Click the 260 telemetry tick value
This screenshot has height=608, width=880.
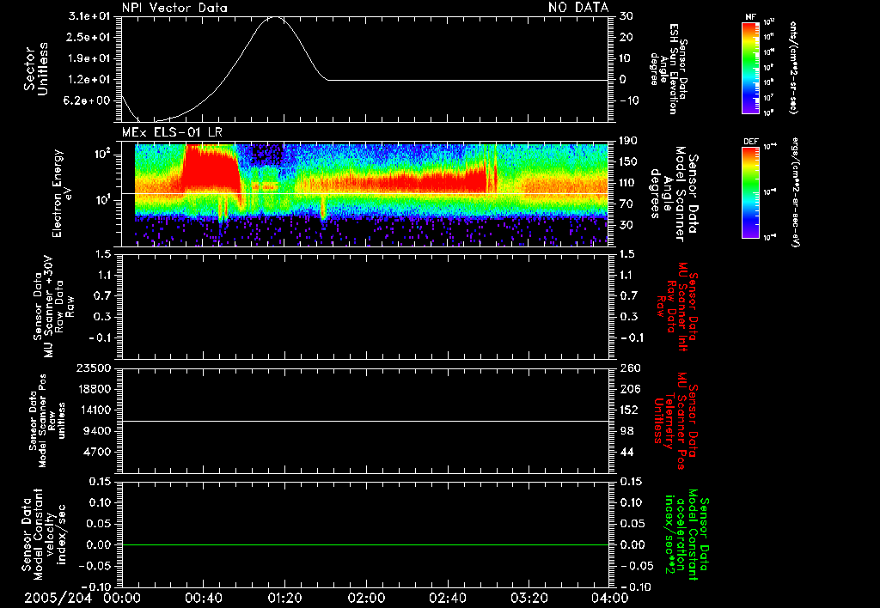point(631,368)
